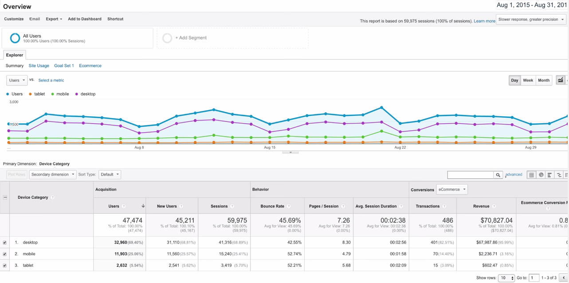Switch to the Site Usage sub-tab
This screenshot has width=569, height=283.
[x=39, y=66]
